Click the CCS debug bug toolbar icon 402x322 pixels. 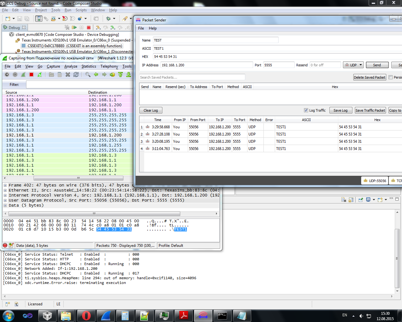(109, 19)
